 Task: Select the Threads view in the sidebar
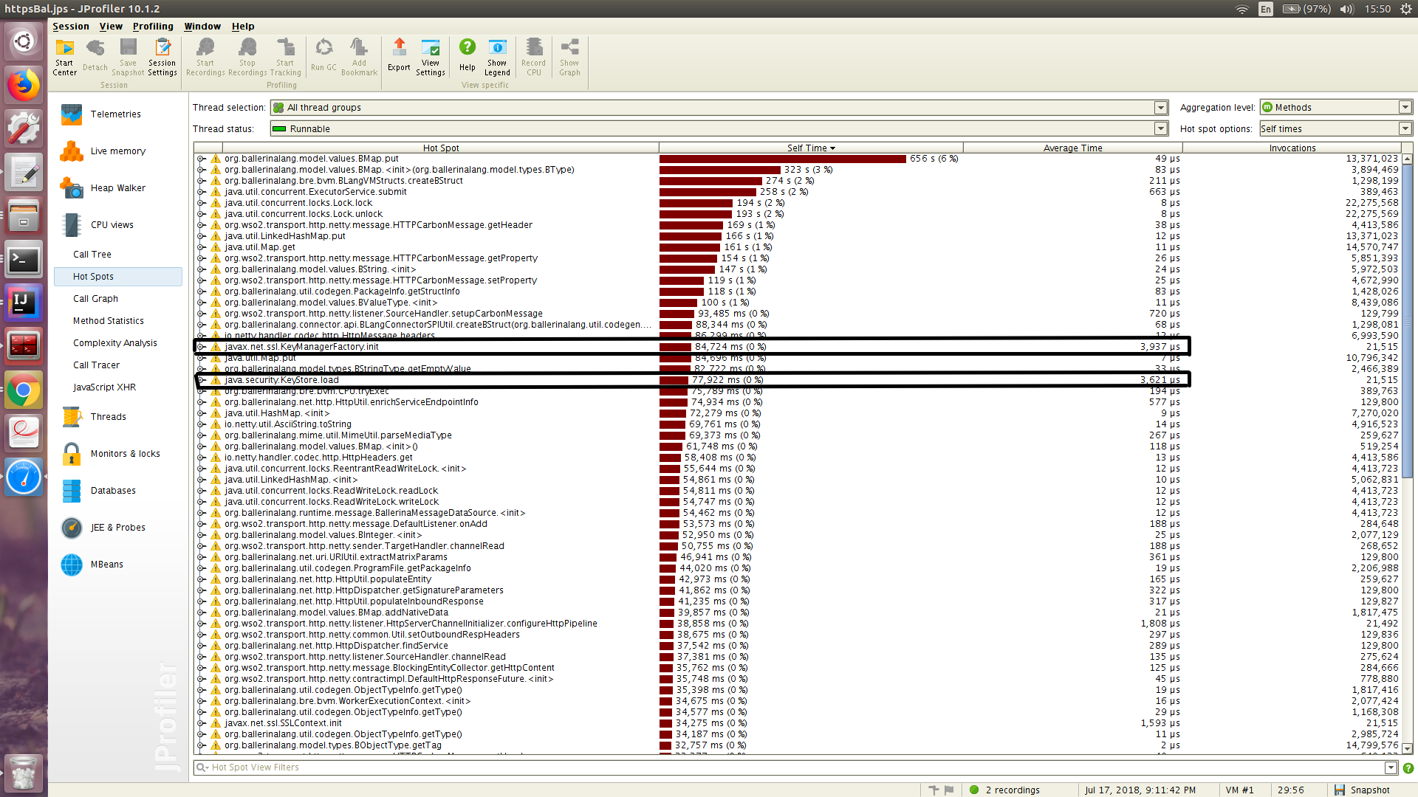108,416
